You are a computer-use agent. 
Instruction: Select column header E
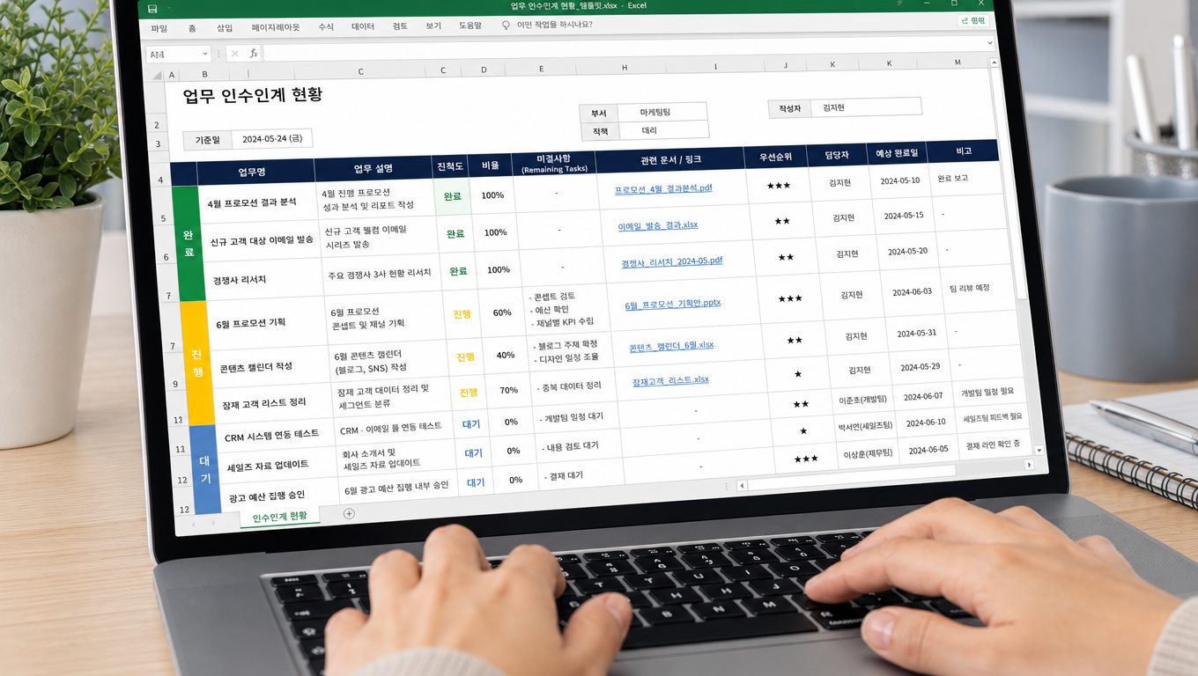541,69
